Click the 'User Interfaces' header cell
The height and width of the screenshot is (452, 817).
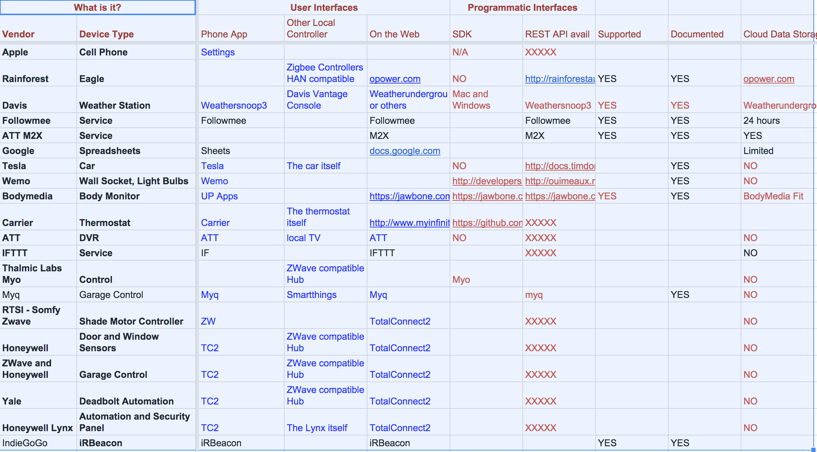tap(324, 8)
